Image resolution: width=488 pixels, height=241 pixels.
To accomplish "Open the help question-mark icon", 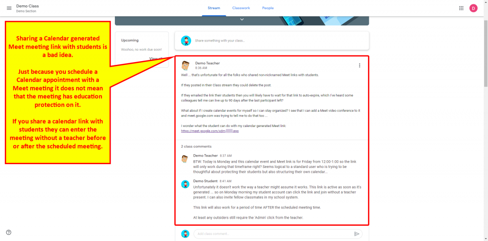I will coord(9,232).
